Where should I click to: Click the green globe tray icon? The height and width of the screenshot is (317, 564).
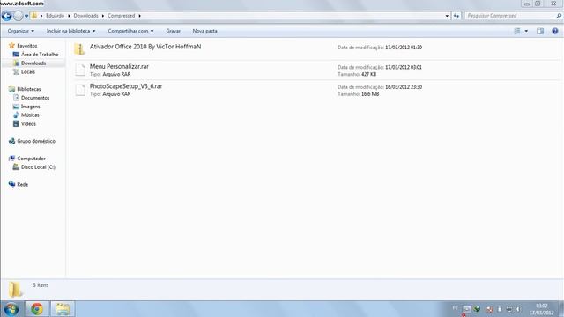point(477,309)
